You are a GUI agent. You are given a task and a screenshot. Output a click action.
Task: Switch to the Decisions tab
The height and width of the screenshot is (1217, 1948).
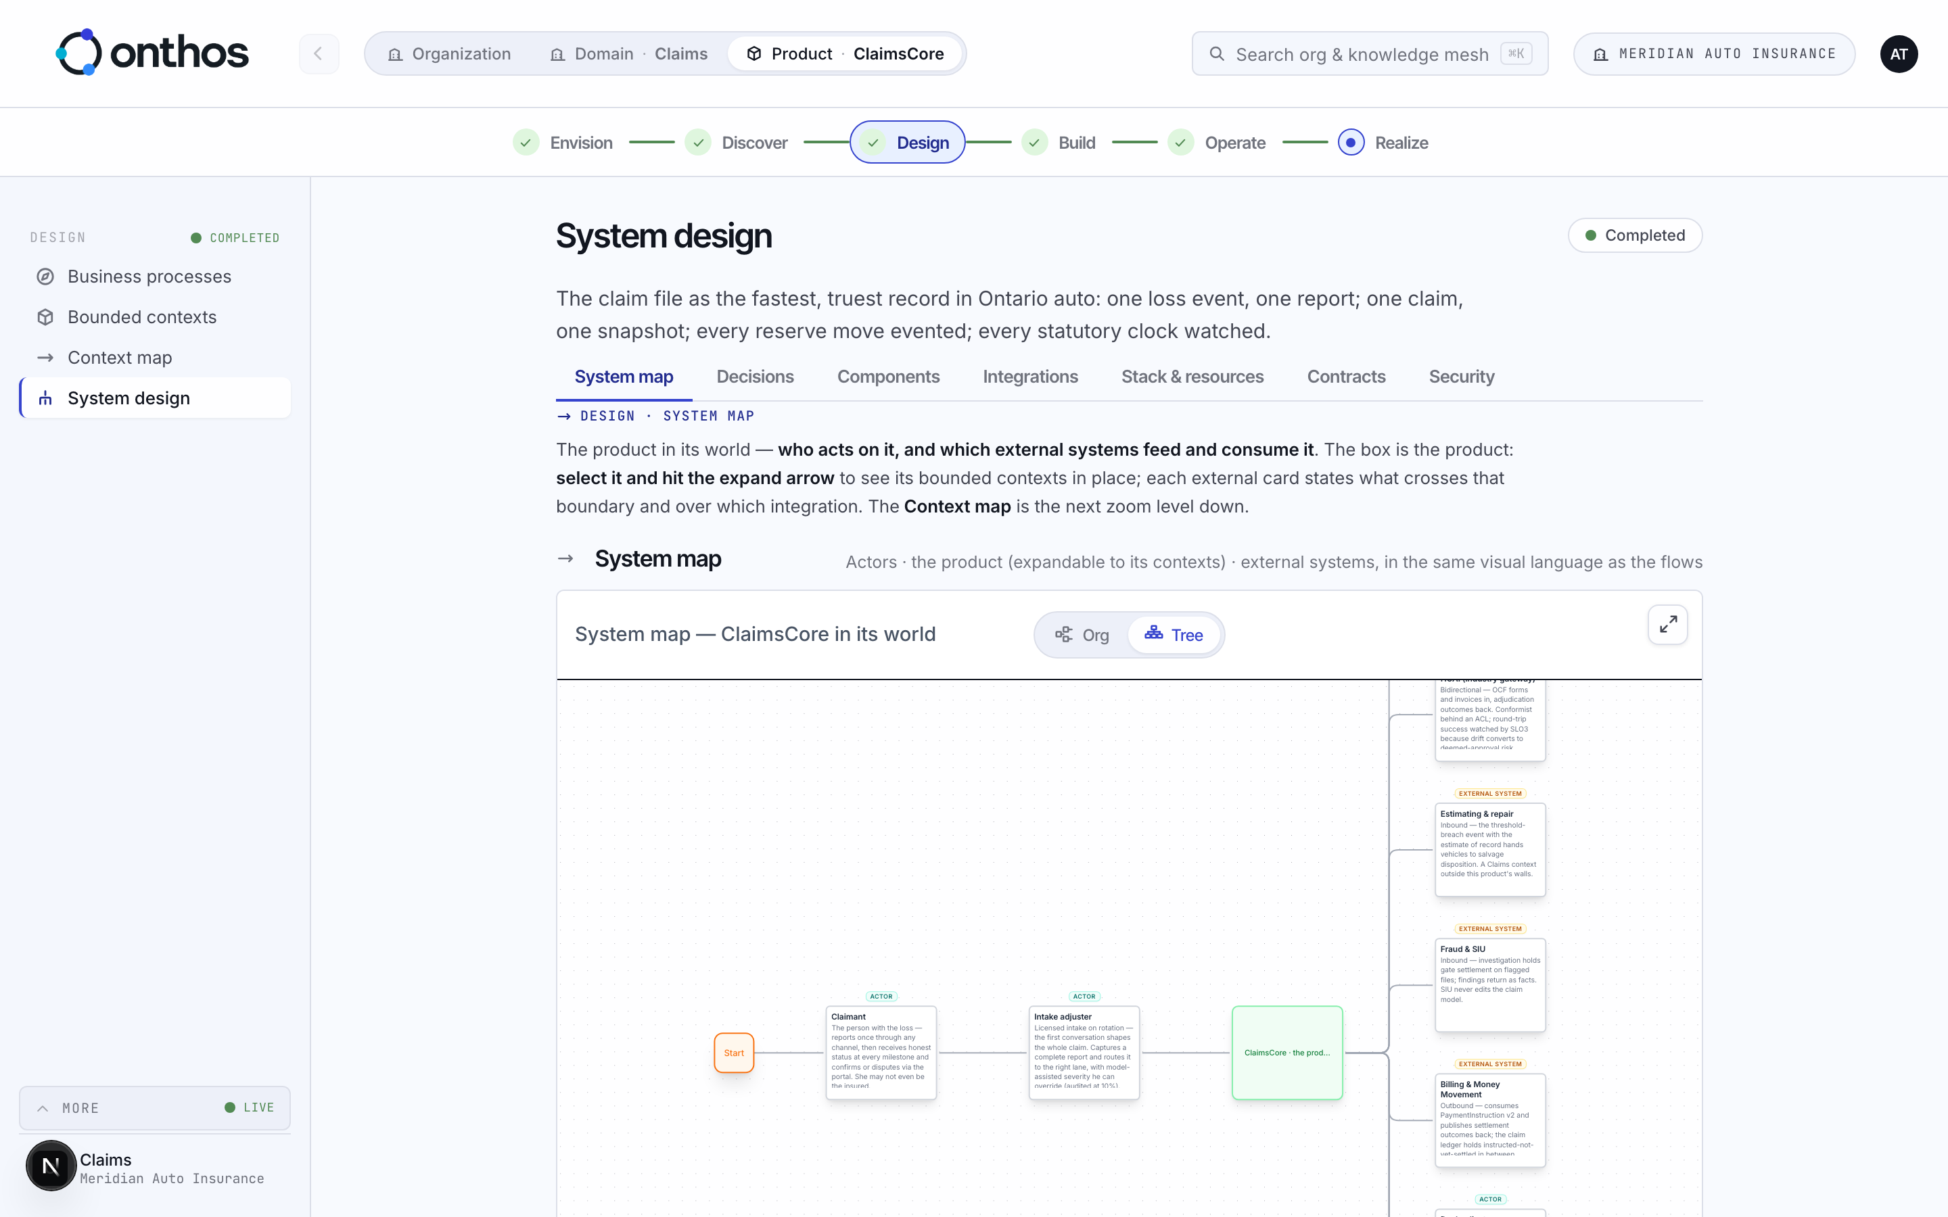754,377
